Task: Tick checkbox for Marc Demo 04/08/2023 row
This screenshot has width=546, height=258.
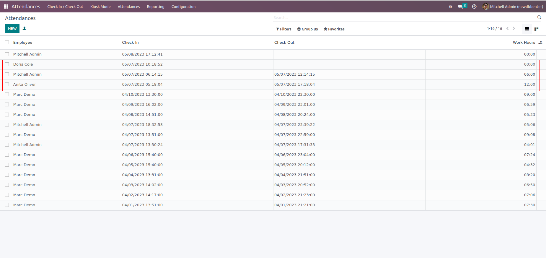Action: [x=7, y=115]
